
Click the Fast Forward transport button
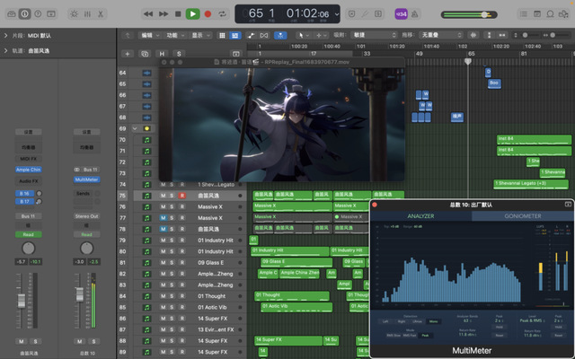pos(164,14)
